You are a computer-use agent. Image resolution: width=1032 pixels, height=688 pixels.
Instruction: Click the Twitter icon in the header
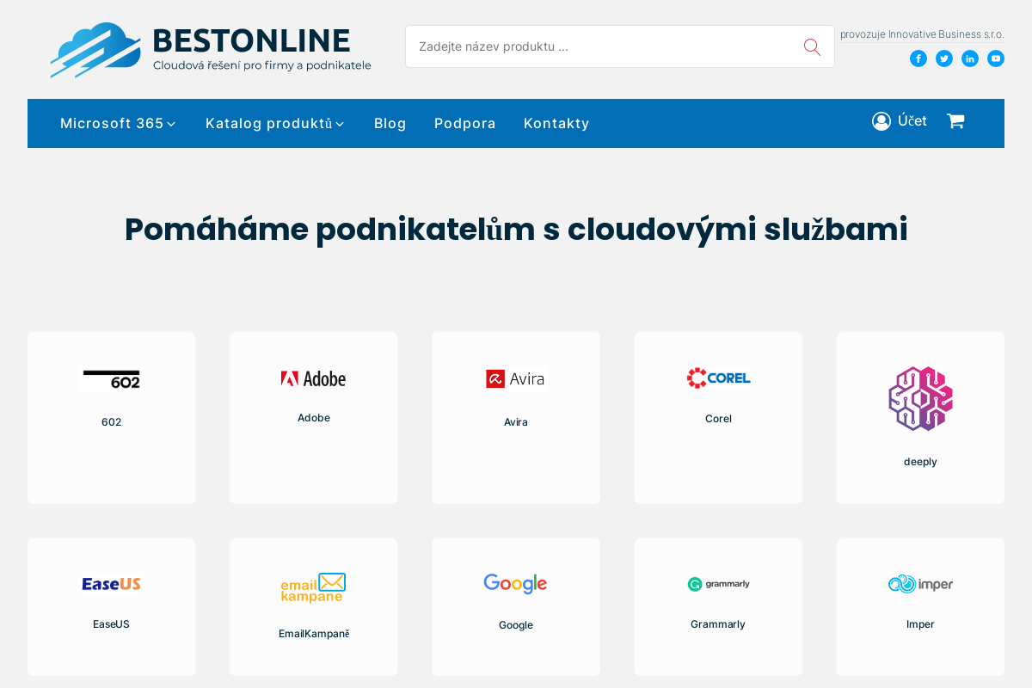click(944, 58)
